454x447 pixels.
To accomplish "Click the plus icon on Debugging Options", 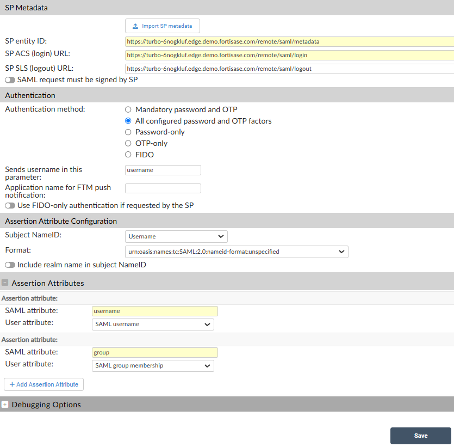I will 5,405.
